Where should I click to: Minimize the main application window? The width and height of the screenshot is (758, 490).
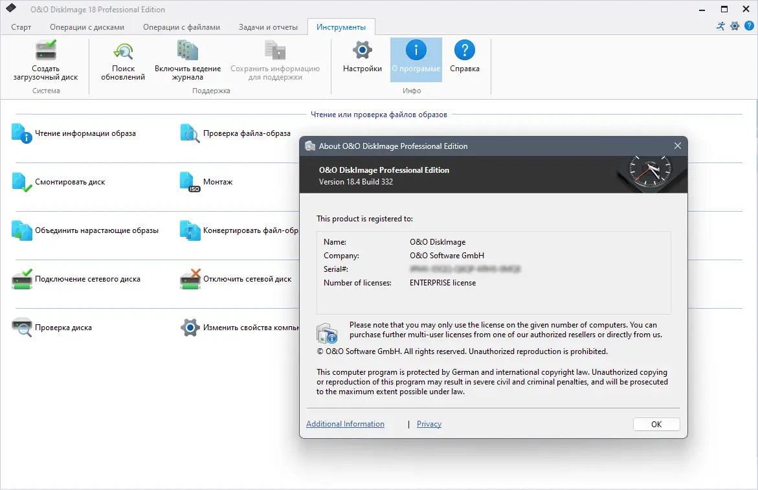[702, 9]
